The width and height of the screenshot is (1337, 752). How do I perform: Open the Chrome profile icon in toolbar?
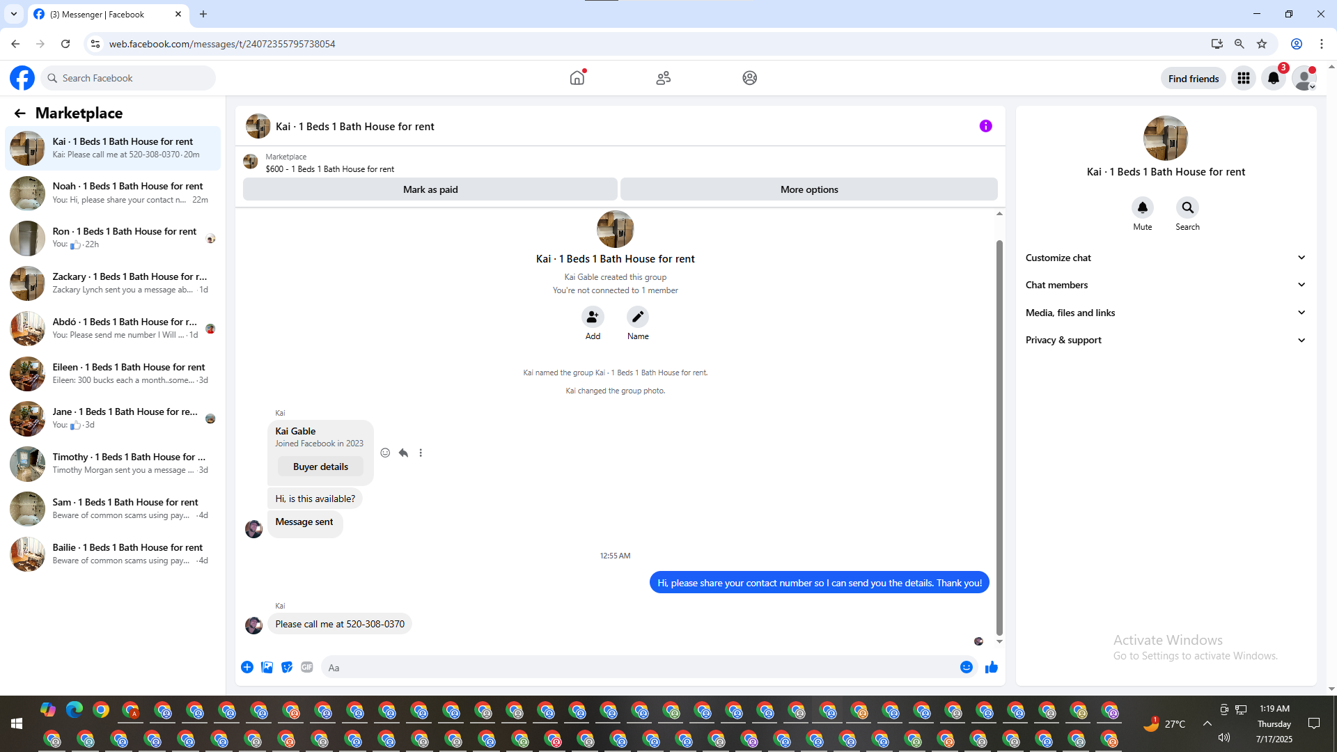[x=1297, y=44]
